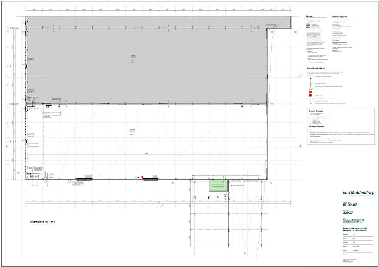Select the 'Renvooi brandveiligheid' heading

coord(316,68)
